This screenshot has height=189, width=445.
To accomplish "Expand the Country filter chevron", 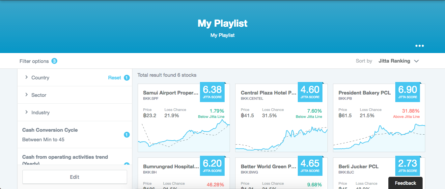I will click(x=26, y=77).
